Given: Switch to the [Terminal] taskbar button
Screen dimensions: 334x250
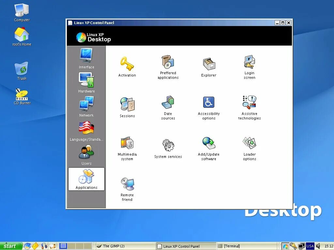Looking at the screenshot, I should (x=247, y=246).
